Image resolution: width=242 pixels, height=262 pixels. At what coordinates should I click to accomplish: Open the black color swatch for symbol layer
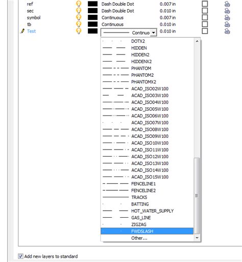click(x=92, y=17)
